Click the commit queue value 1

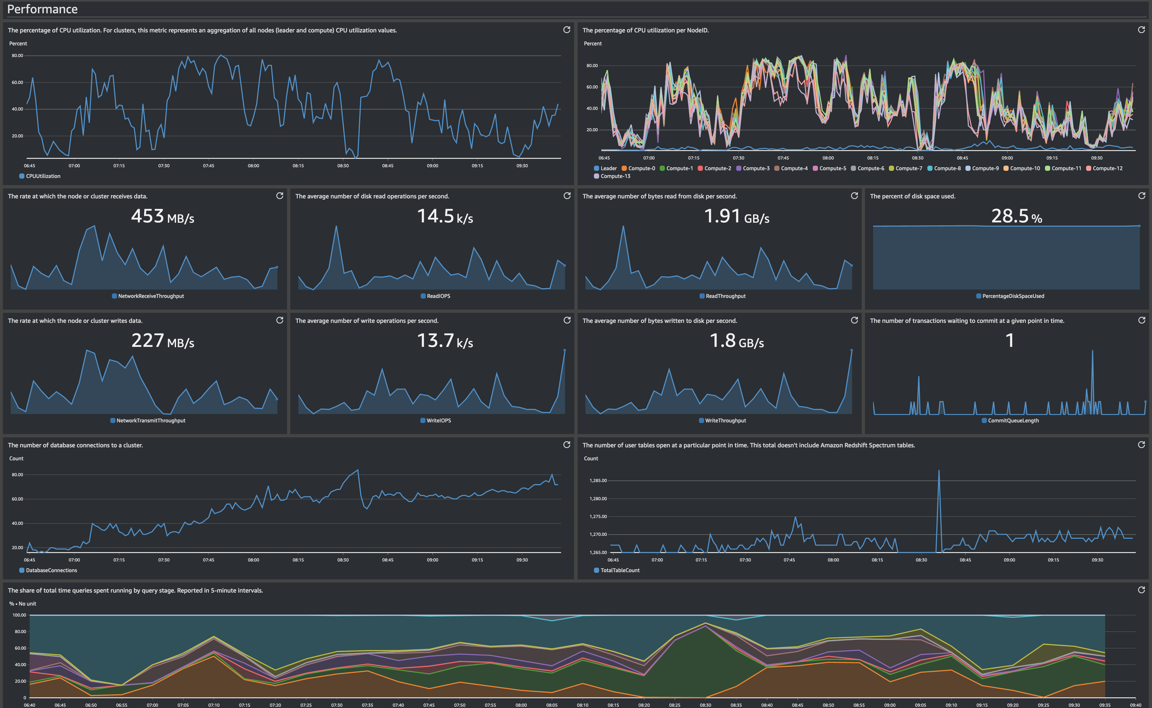[x=1010, y=340]
